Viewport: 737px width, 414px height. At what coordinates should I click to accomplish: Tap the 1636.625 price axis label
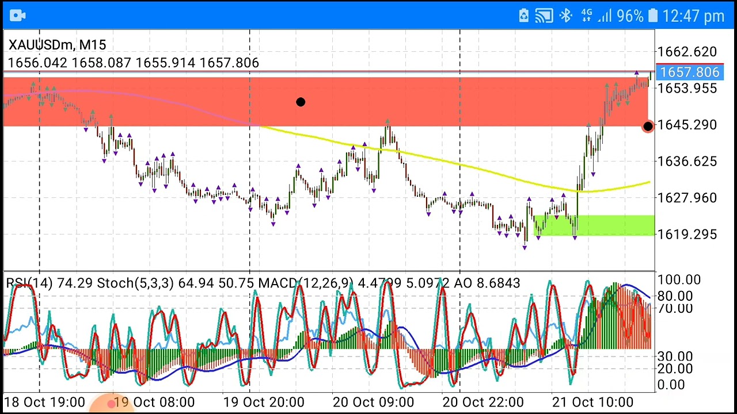pos(687,161)
